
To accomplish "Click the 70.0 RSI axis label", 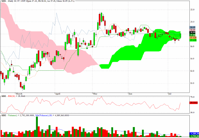I will [x=192, y=97].
